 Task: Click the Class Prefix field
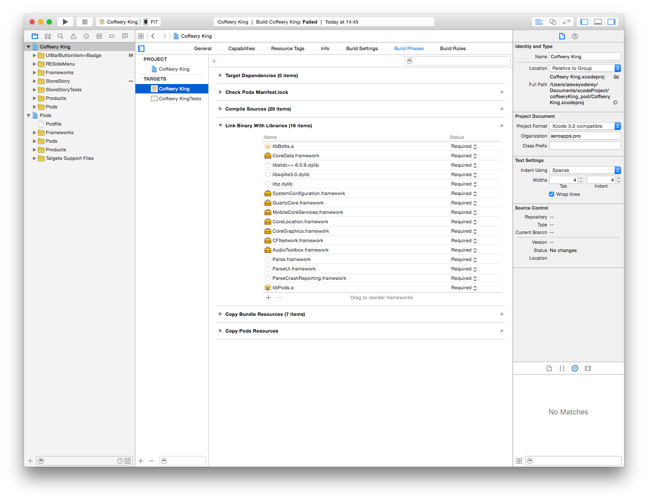(x=585, y=146)
